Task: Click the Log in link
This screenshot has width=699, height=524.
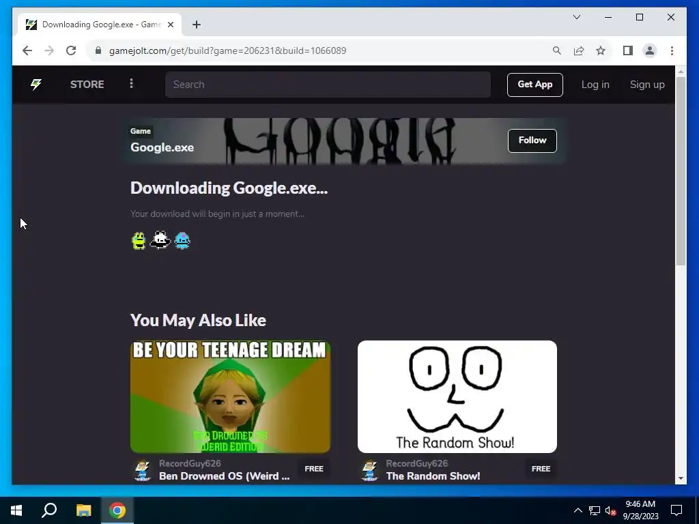Action: (595, 85)
